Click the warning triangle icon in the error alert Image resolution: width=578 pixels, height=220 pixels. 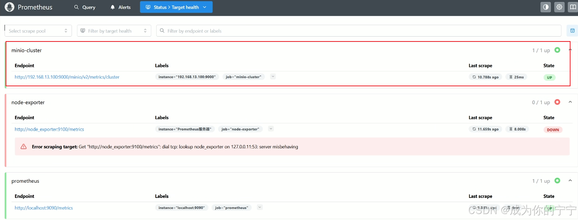24,147
